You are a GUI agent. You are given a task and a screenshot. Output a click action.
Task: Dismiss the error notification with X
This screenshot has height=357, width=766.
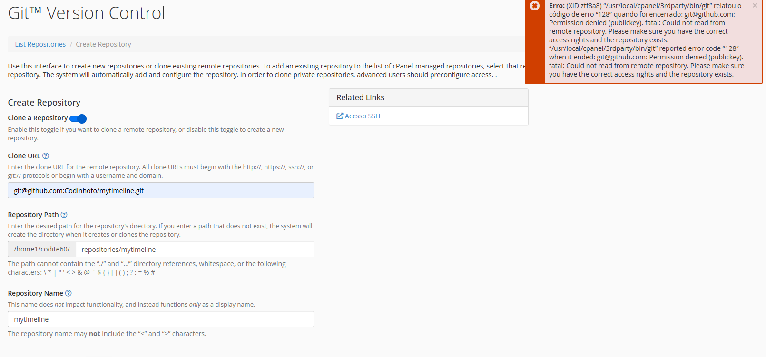point(755,6)
